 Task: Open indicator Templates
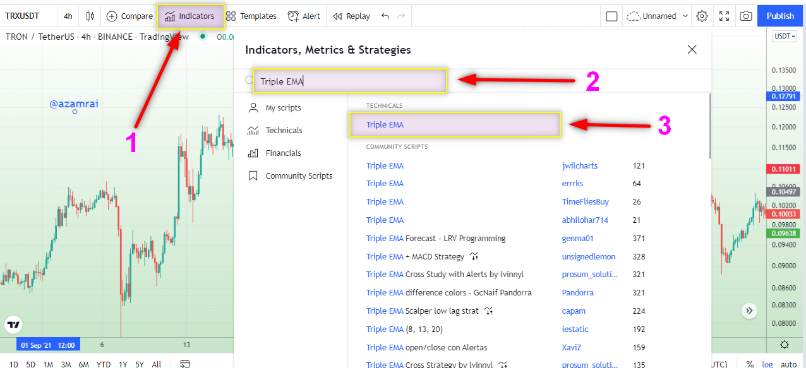[x=251, y=16]
